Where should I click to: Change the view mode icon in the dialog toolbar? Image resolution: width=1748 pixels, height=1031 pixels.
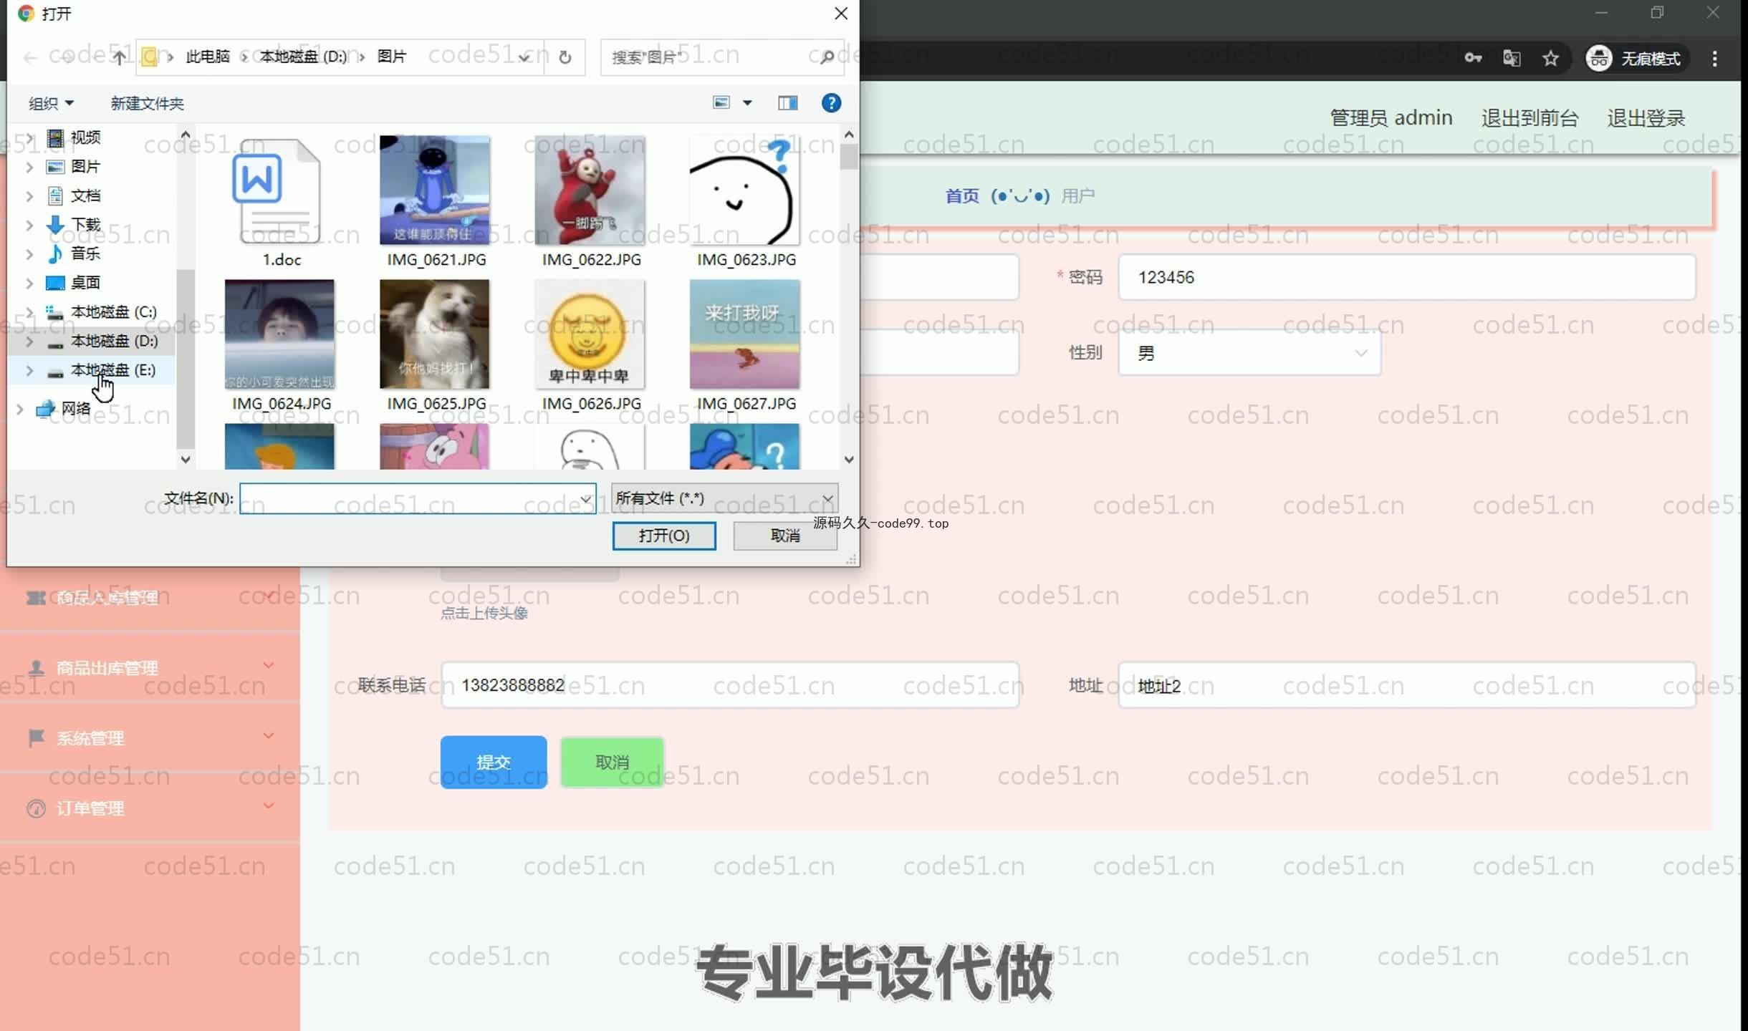(x=721, y=102)
